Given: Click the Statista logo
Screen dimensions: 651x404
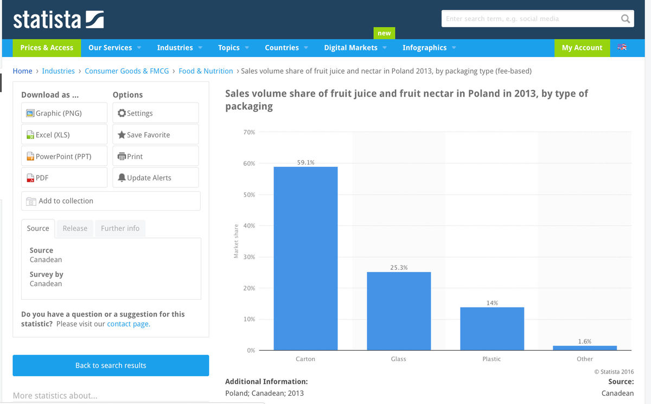Looking at the screenshot, I should pos(58,20).
